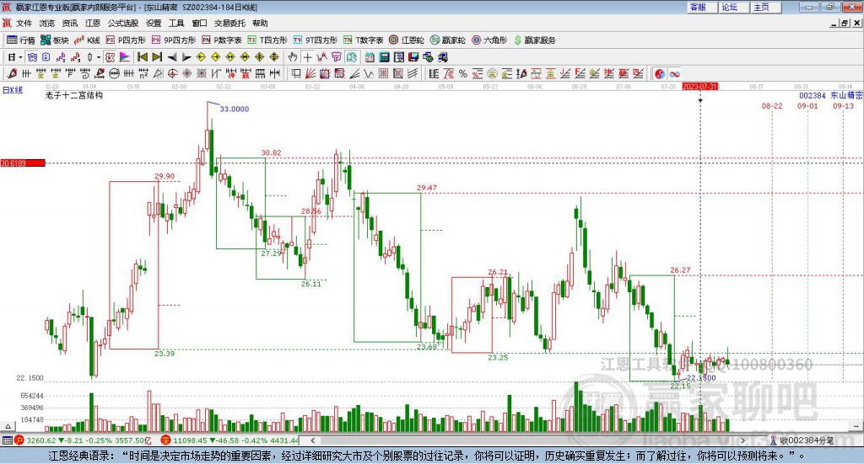The height and width of the screenshot is (464, 864).
Task: Click the 08-22 future date label
Action: click(772, 105)
